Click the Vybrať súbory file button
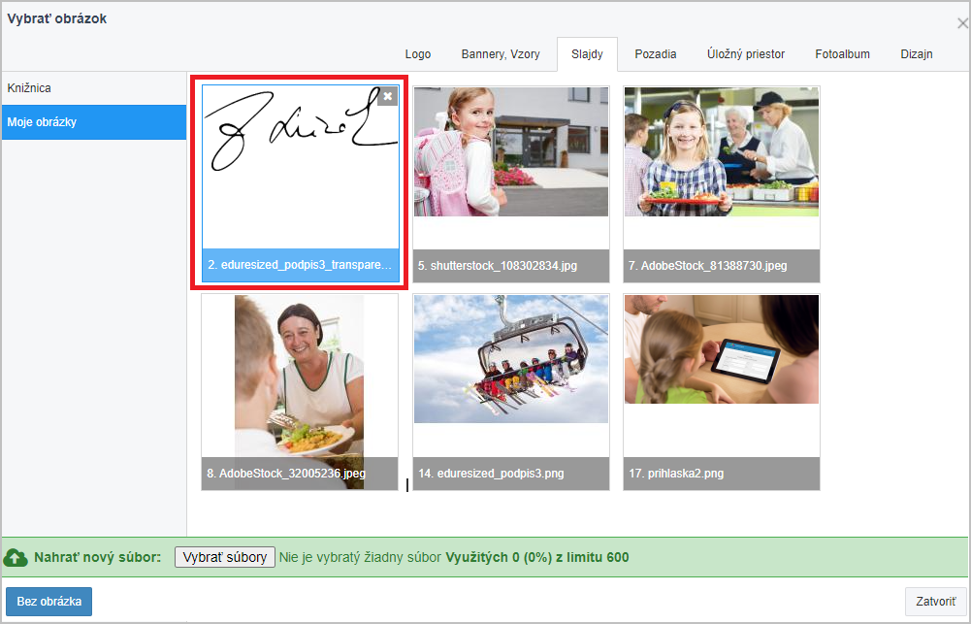 coord(225,557)
